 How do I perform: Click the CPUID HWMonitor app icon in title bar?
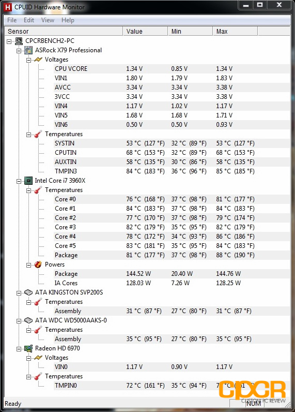click(8, 7)
